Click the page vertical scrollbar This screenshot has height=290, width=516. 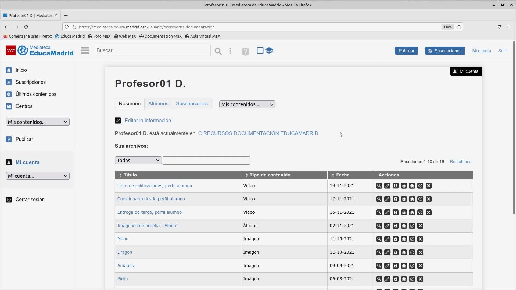tap(514, 128)
